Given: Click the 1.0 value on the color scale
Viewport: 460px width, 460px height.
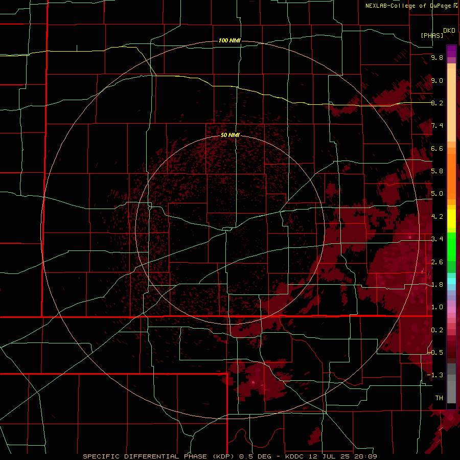Looking at the screenshot, I should (x=437, y=307).
